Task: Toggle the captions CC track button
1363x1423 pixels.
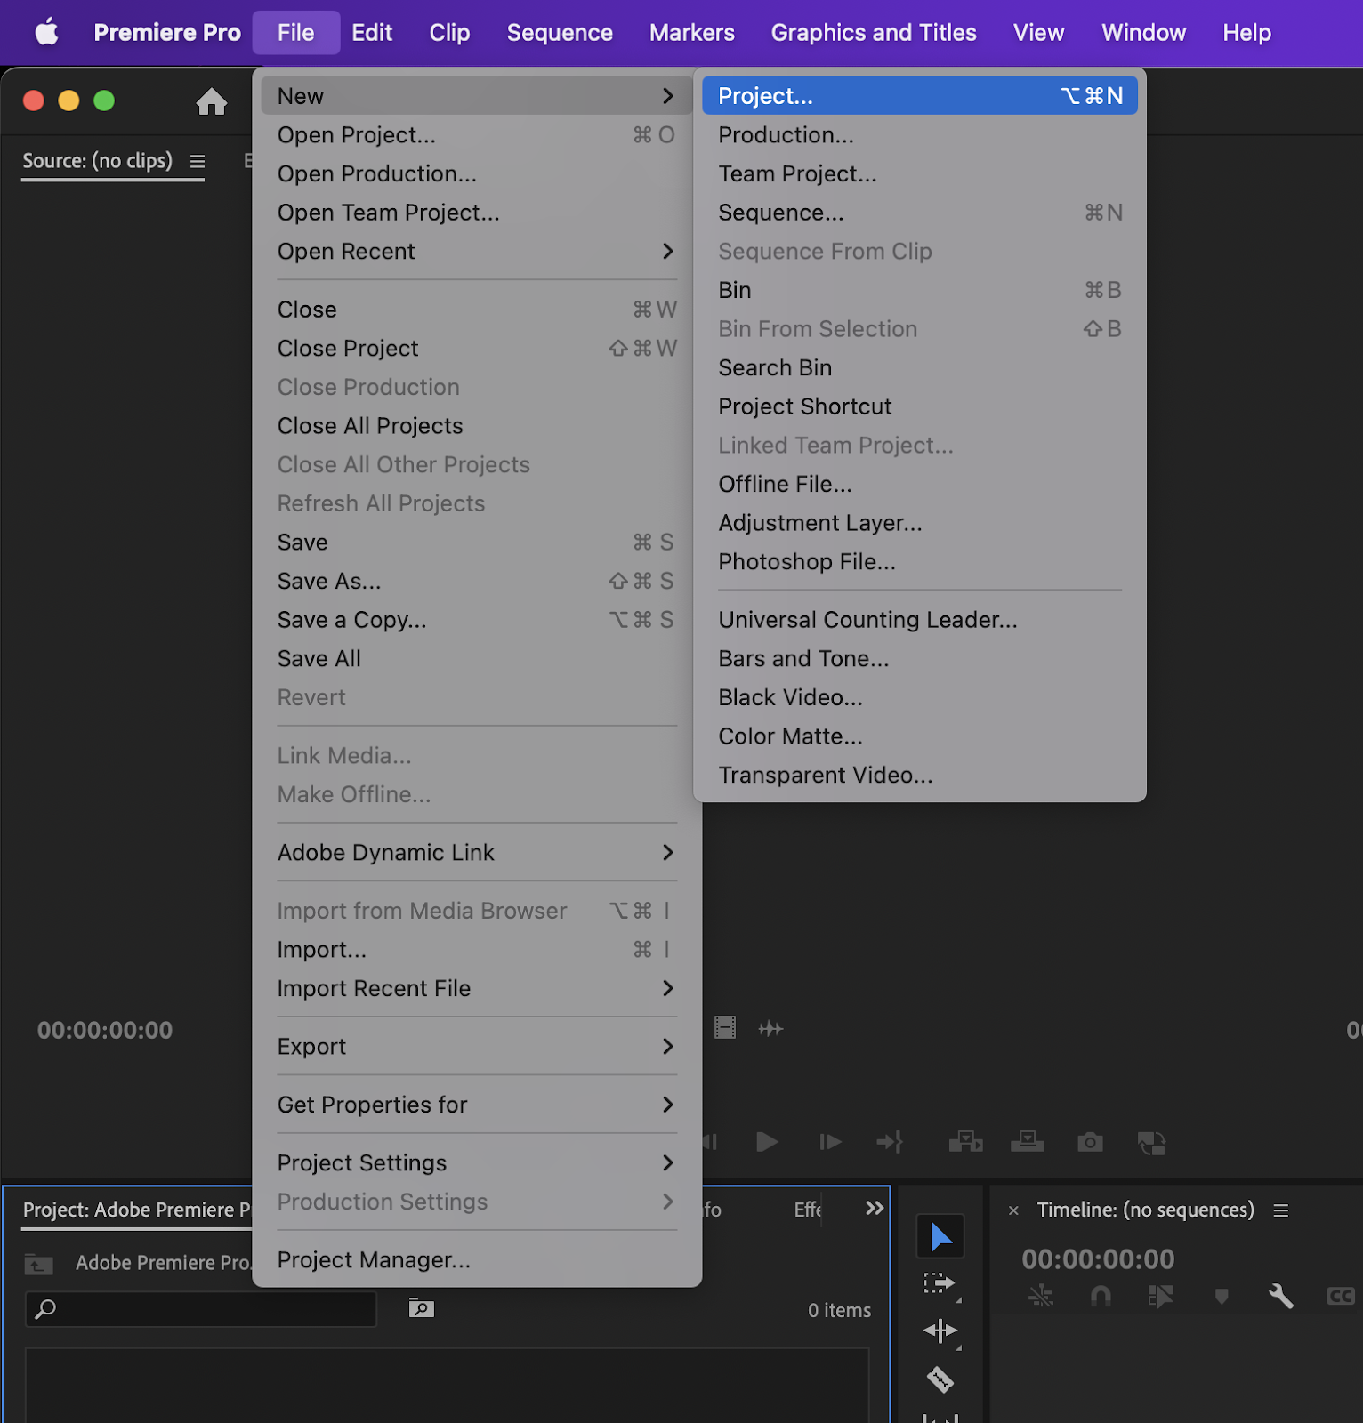Action: (x=1340, y=1296)
